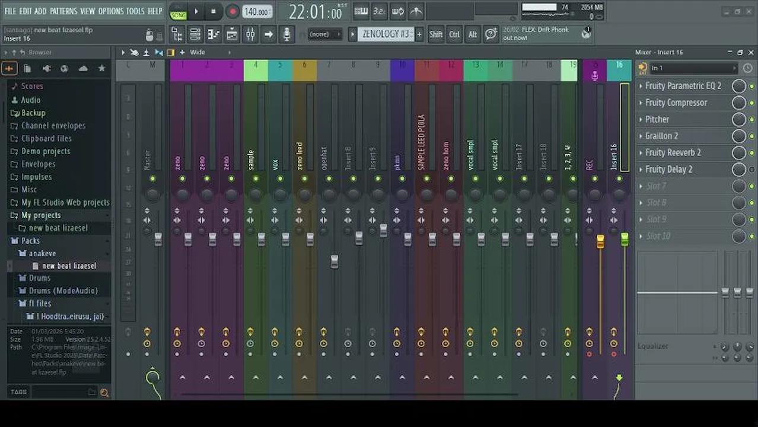The image size is (758, 427).
Task: Mute the vox track 5 LED
Action: 280,179
